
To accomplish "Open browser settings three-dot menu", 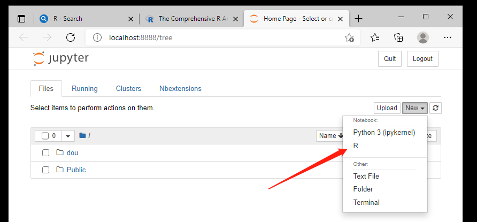I will [448, 37].
